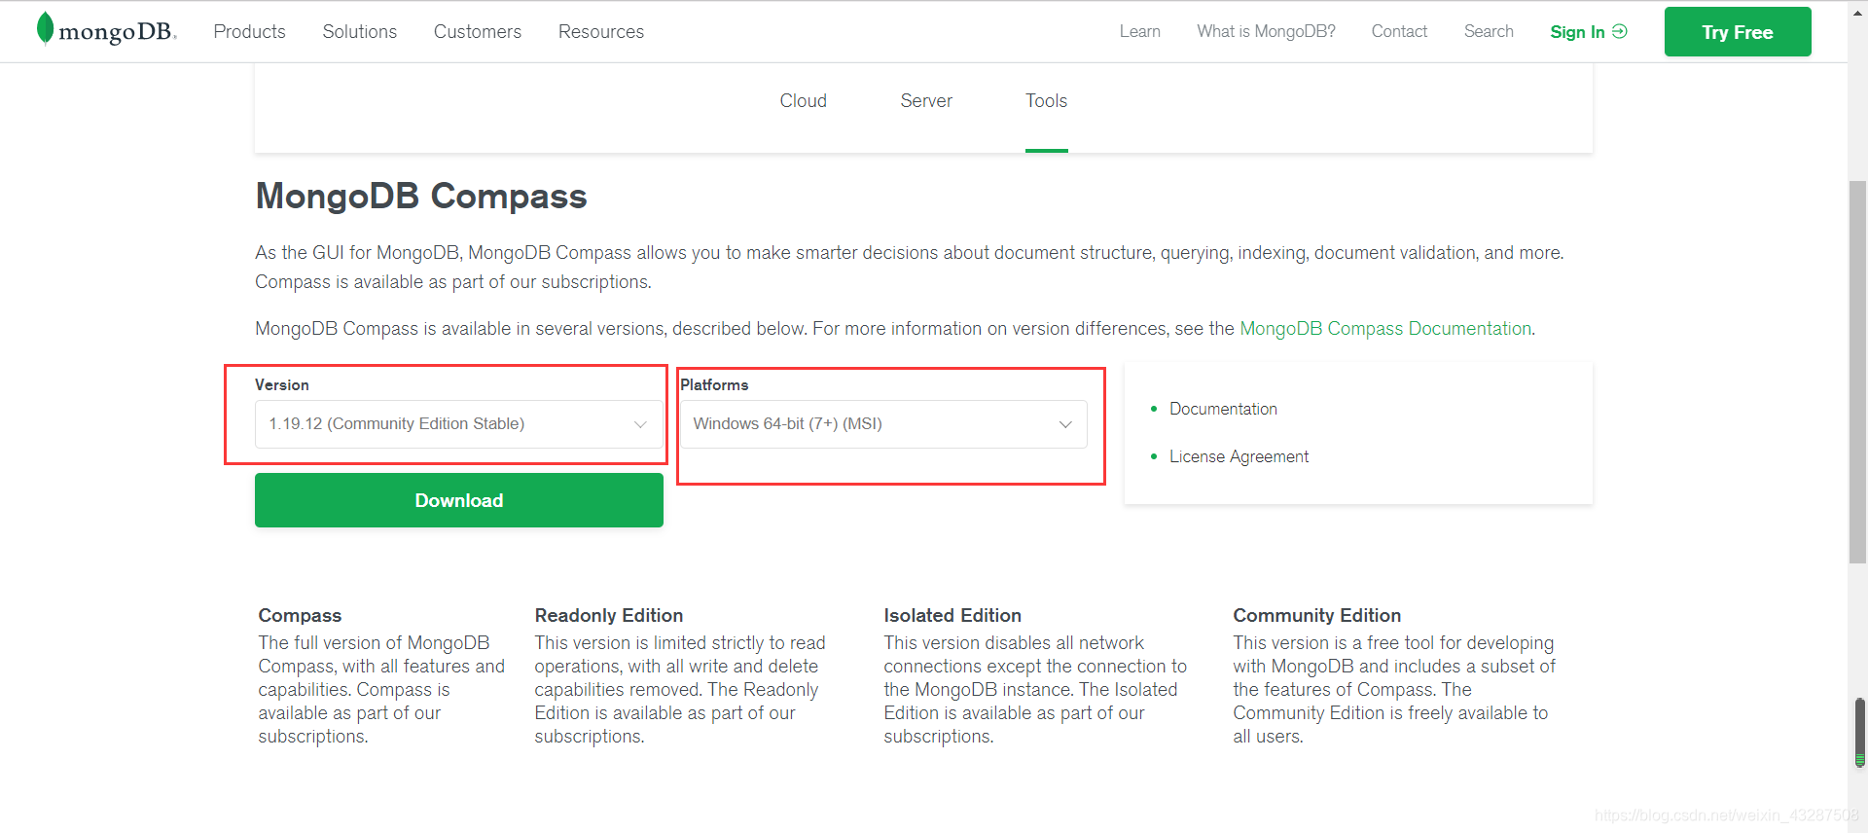Switch to the Server tab
This screenshot has width=1868, height=833.
tap(925, 100)
